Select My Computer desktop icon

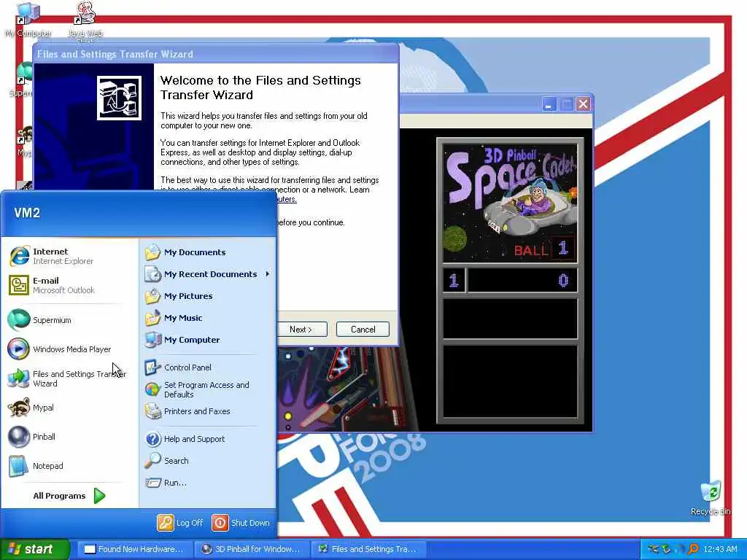pyautogui.click(x=28, y=20)
